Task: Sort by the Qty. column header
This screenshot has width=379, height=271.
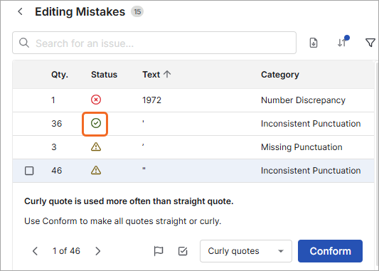Action: (60, 75)
